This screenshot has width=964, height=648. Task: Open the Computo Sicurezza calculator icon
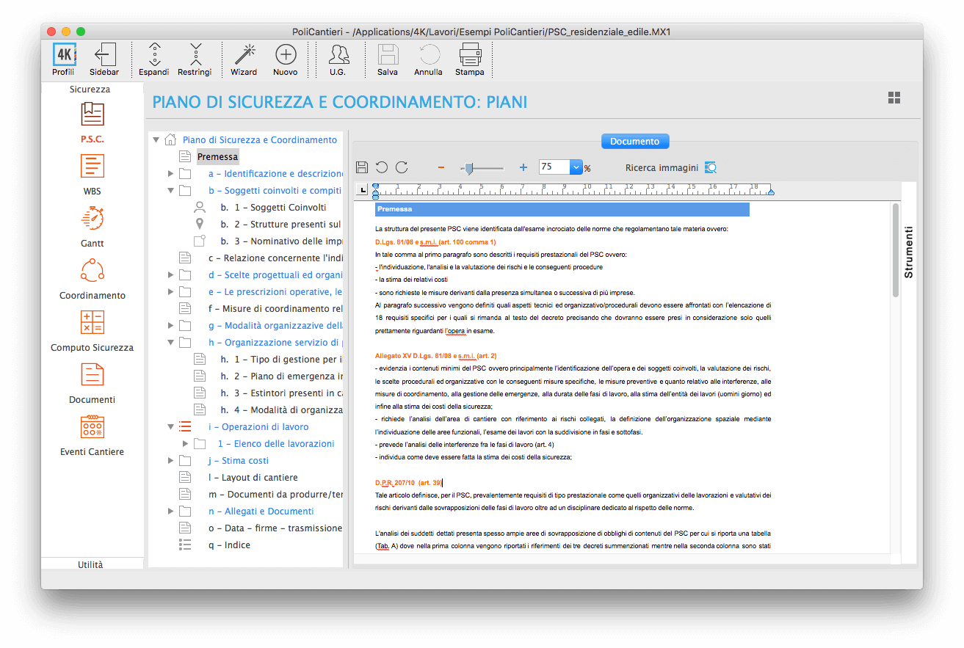93,323
